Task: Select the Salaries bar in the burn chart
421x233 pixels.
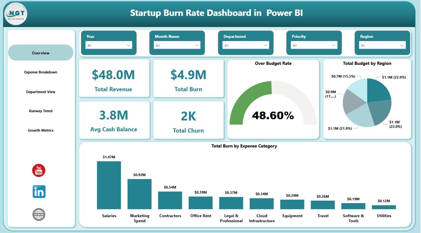Action: point(109,184)
